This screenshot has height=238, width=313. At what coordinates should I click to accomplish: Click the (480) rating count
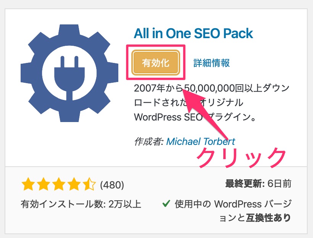[112, 185]
